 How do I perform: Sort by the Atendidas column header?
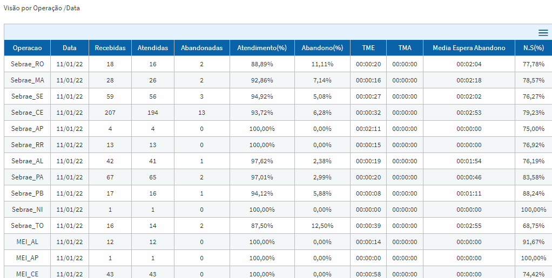coord(153,48)
